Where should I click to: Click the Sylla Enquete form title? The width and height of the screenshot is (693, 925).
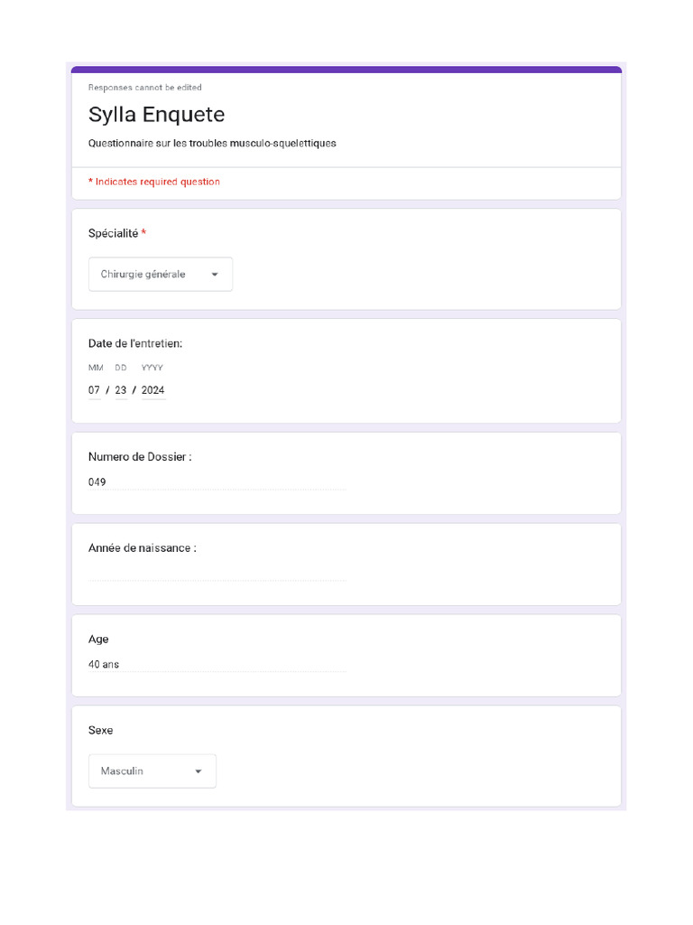click(156, 115)
